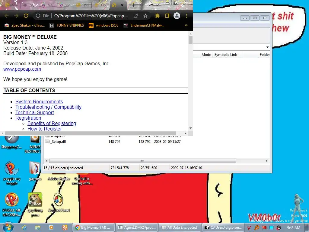Jump to Technical Support section
Image resolution: width=309 pixels, height=232 pixels.
(x=34, y=112)
